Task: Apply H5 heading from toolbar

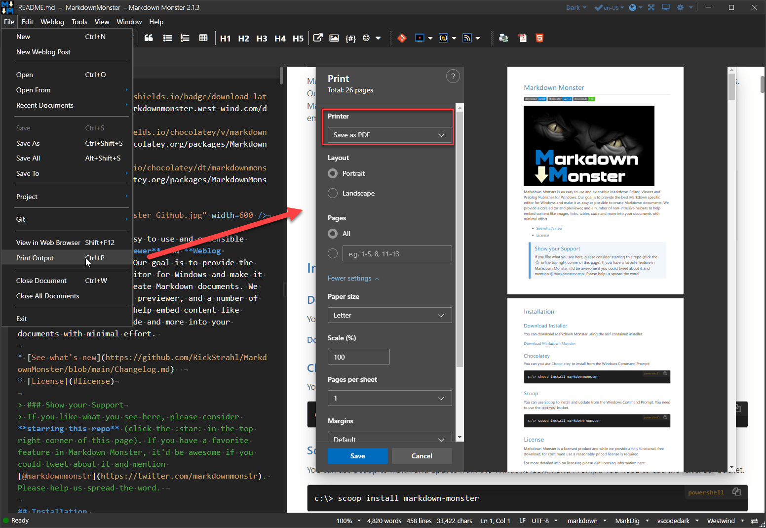Action: point(298,39)
